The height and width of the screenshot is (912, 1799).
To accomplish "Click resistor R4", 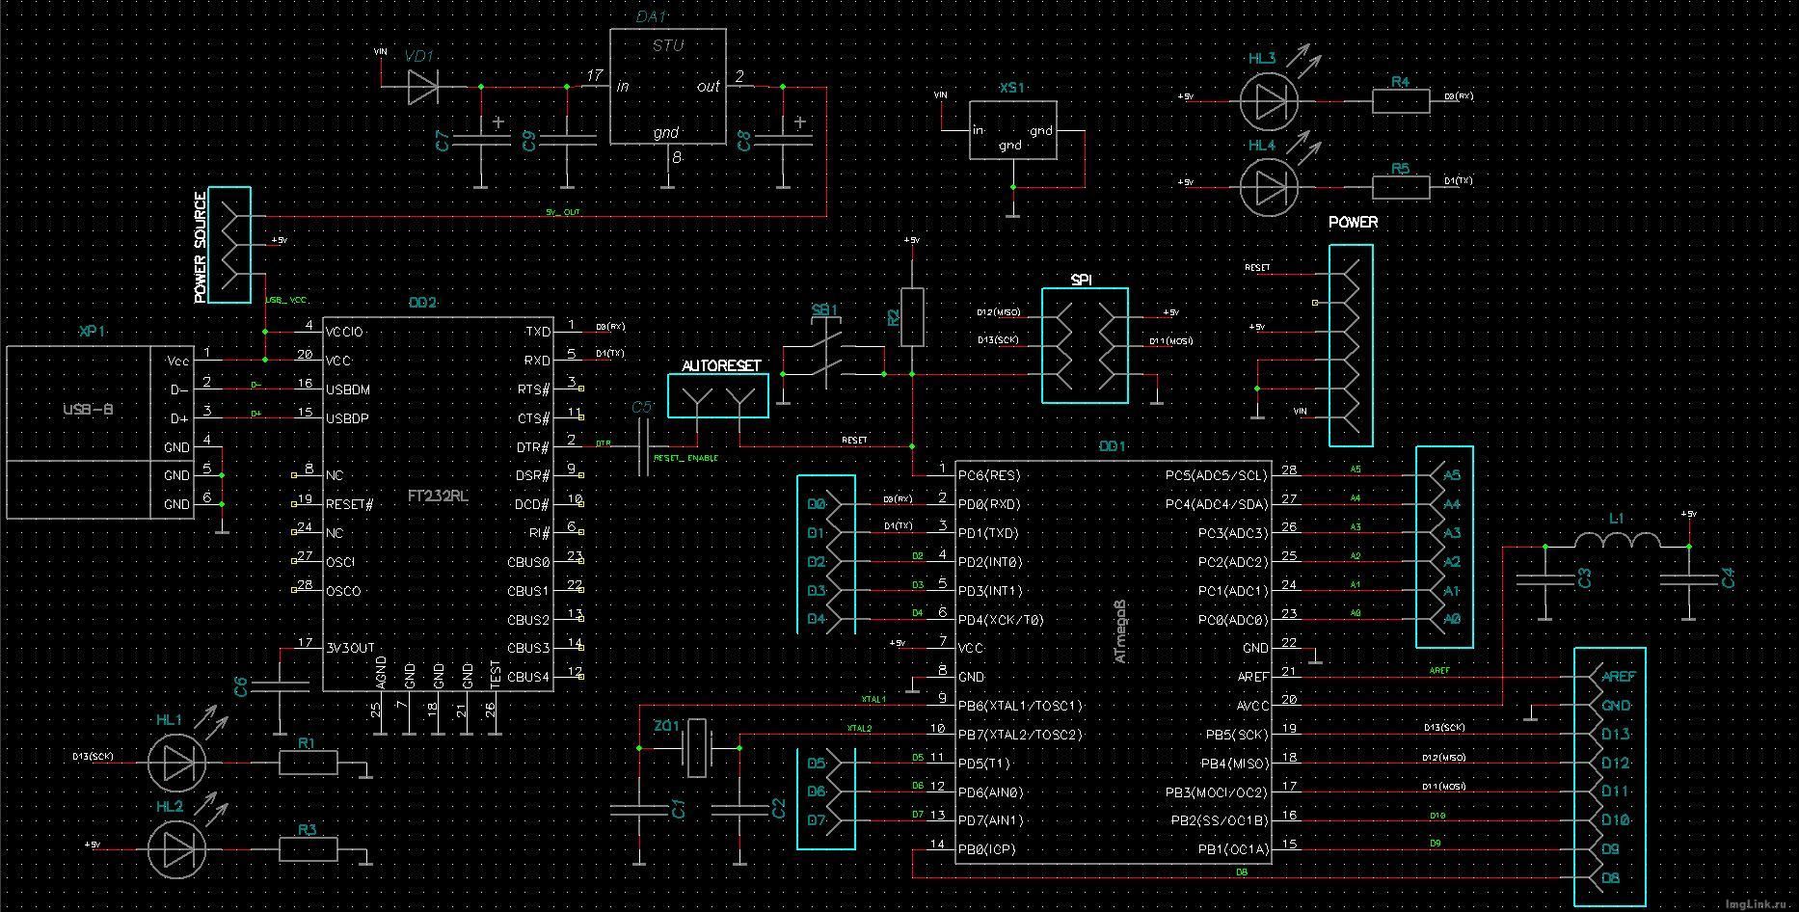I will coord(1400,100).
